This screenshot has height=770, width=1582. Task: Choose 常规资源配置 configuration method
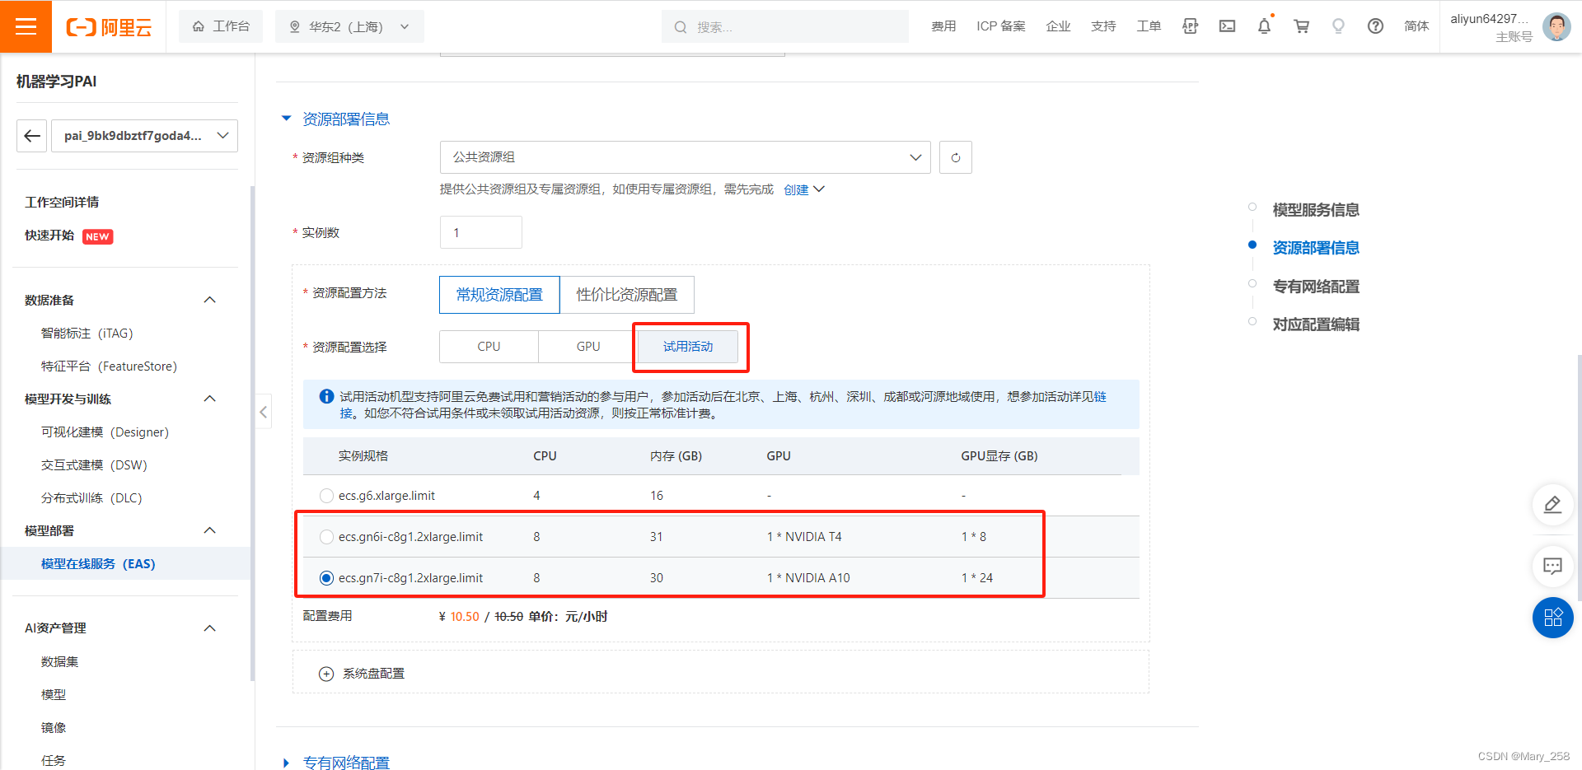[499, 295]
